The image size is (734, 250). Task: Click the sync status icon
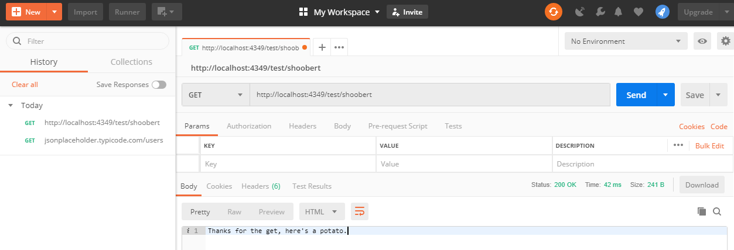tap(554, 12)
